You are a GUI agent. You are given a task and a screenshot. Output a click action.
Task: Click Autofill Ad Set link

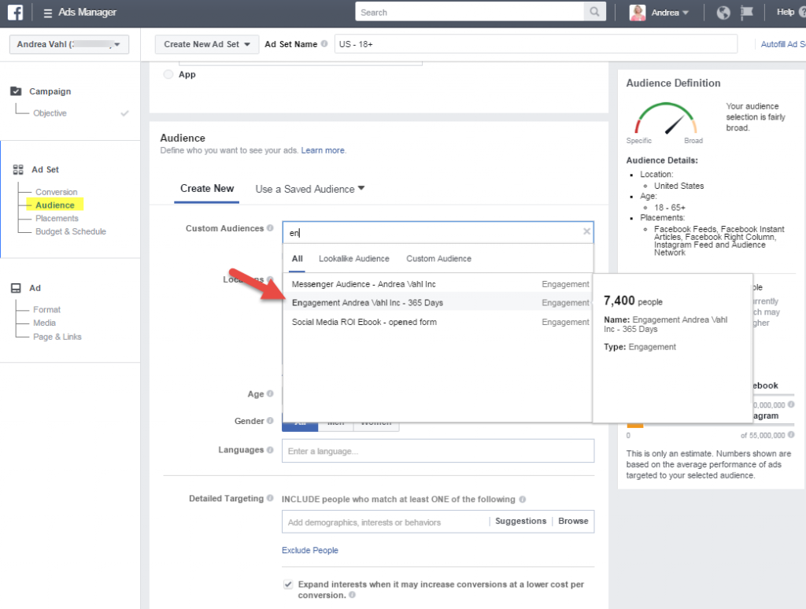(x=783, y=44)
